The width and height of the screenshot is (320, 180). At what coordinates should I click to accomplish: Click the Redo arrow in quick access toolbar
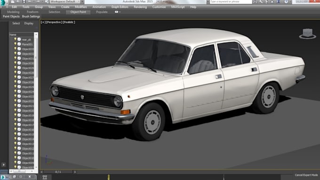38,1
